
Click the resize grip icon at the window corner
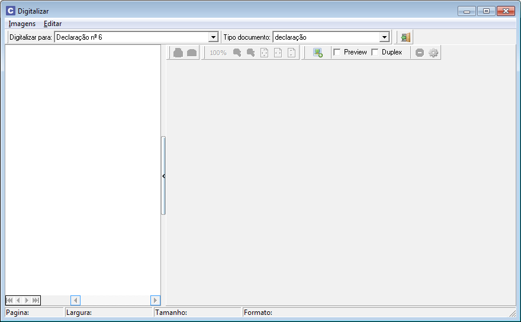512,313
